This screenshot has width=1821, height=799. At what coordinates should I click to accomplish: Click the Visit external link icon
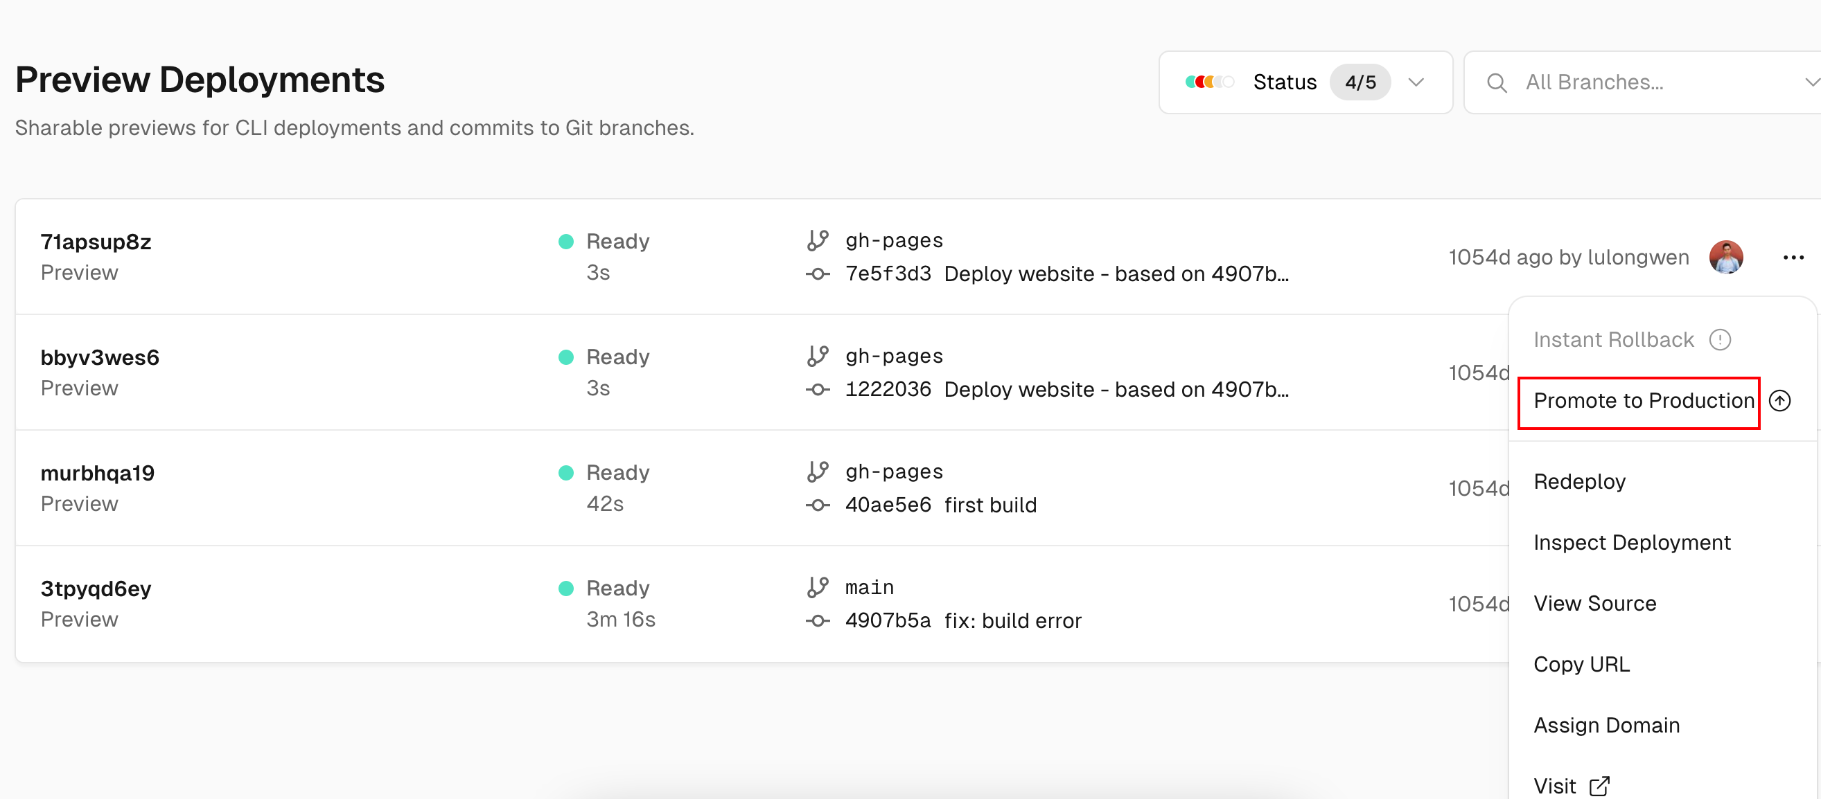[x=1599, y=786]
